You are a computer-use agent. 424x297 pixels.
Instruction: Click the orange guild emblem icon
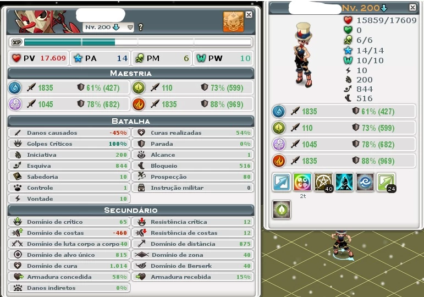(233, 21)
